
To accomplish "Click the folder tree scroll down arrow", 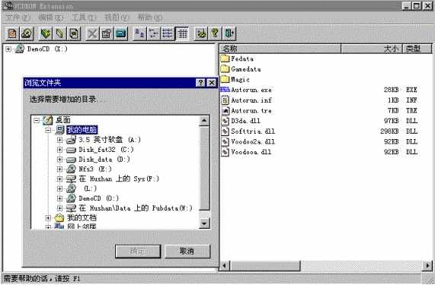I will [x=204, y=223].
